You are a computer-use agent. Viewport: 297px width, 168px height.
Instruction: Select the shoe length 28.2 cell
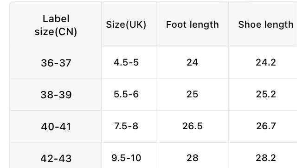(263, 156)
